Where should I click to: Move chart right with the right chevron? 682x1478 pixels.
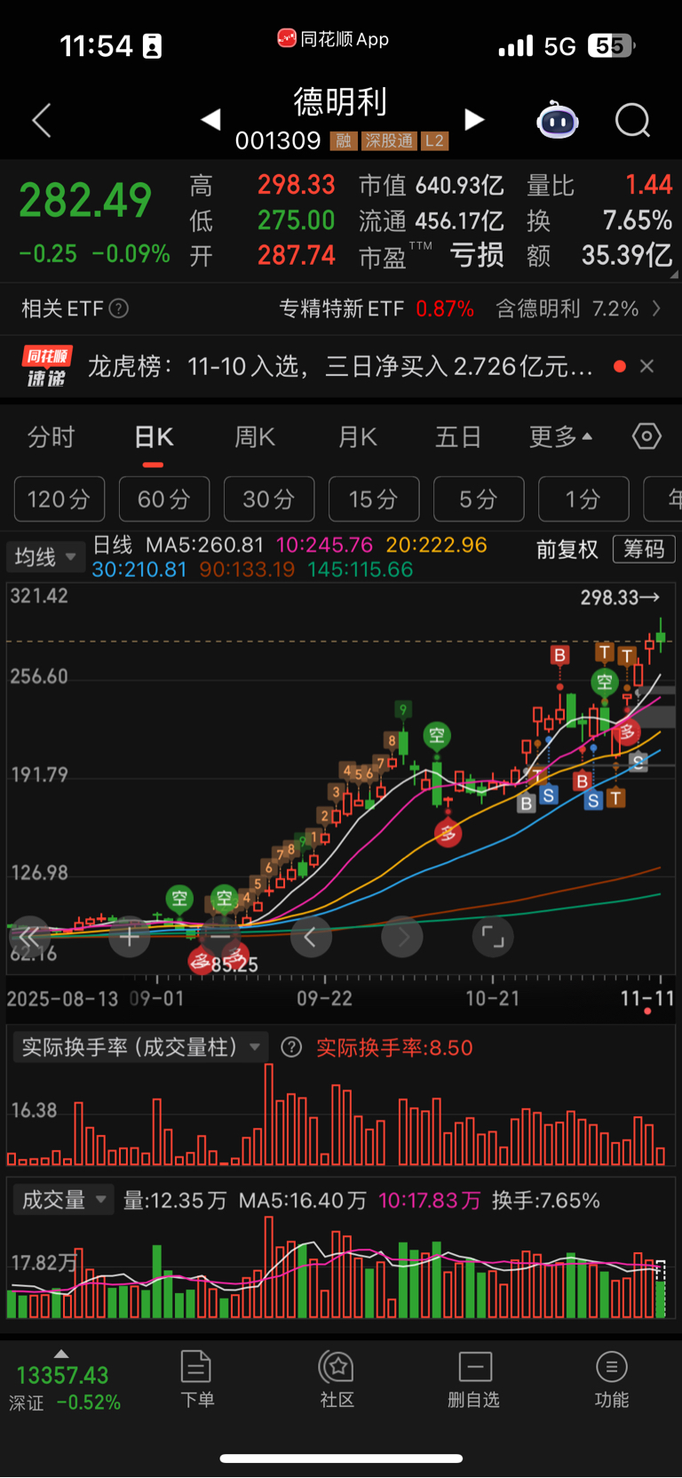[x=402, y=937]
